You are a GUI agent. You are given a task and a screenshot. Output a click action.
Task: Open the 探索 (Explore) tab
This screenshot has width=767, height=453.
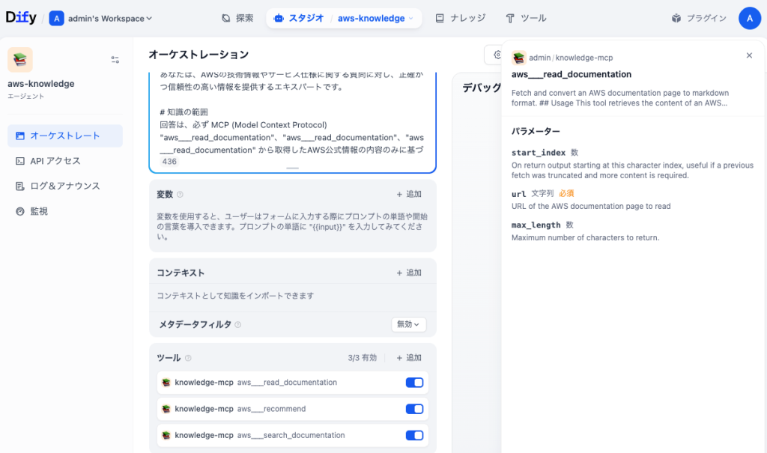[x=237, y=18]
